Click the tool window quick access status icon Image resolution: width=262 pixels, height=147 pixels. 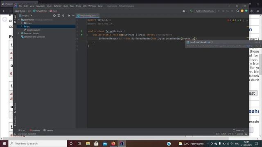15,134
